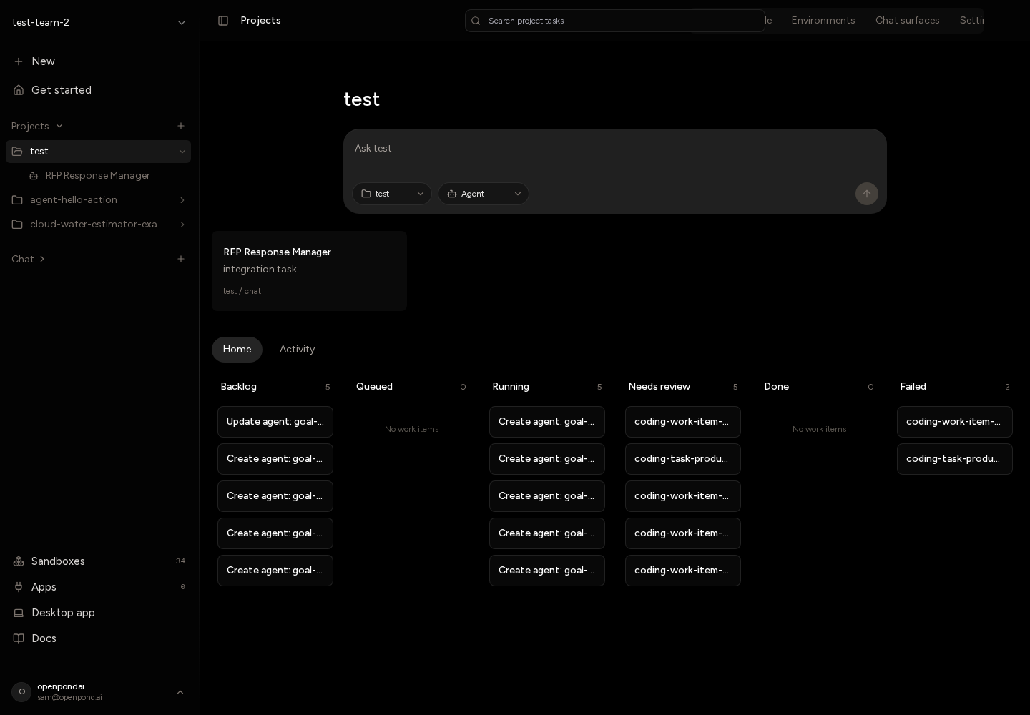Open the RFP Response Manager integration task card
Screen dimensions: 1030x715
(x=309, y=271)
